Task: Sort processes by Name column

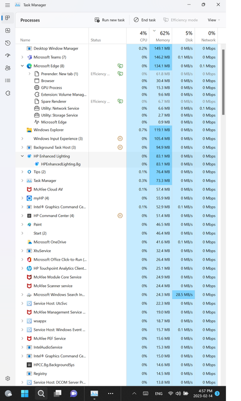Action: pos(52,36)
